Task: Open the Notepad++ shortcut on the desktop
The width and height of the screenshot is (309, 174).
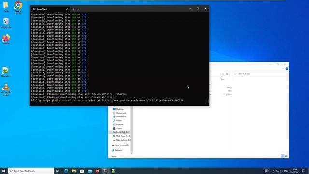Action: (x=6, y=72)
